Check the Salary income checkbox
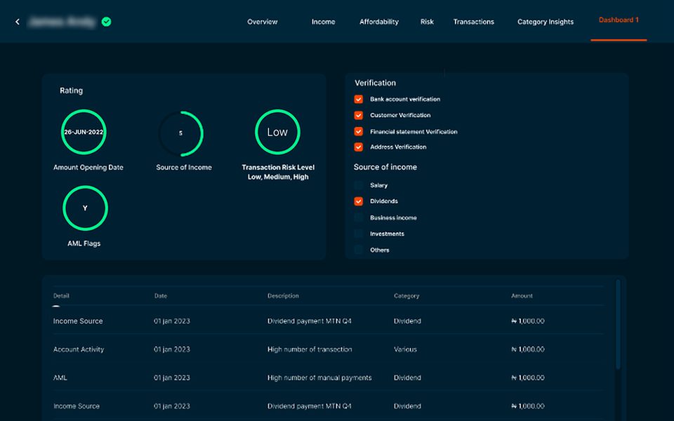The height and width of the screenshot is (421, 674). [359, 185]
